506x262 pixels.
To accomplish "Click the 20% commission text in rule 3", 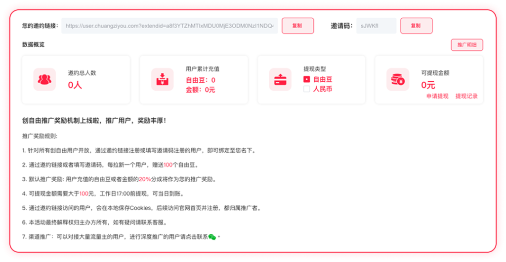I will coord(145,179).
